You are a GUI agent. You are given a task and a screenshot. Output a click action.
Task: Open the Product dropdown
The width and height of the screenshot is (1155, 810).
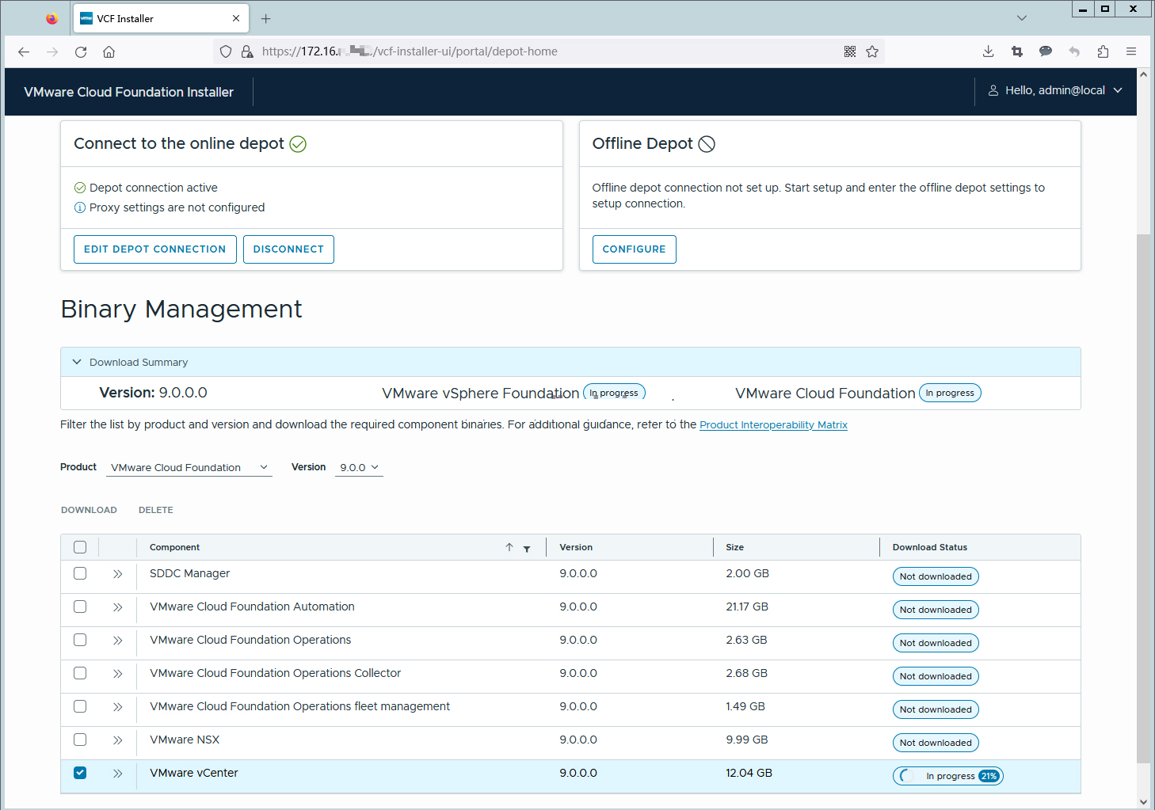pos(189,468)
